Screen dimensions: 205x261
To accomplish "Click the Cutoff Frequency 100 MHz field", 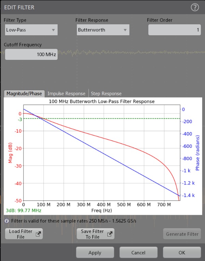I will [31, 54].
